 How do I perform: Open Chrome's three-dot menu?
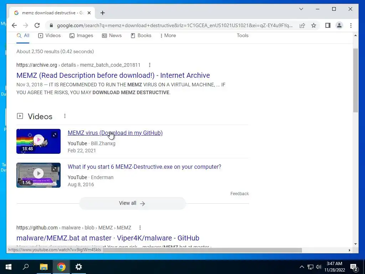coord(351,25)
